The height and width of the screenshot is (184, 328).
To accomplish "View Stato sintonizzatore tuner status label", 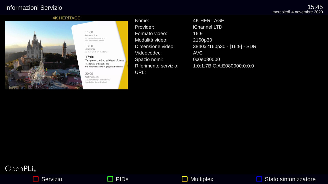I will click(x=290, y=179).
